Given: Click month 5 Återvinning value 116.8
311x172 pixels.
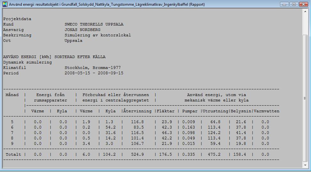Looking at the screenshot, I should click(x=137, y=122).
